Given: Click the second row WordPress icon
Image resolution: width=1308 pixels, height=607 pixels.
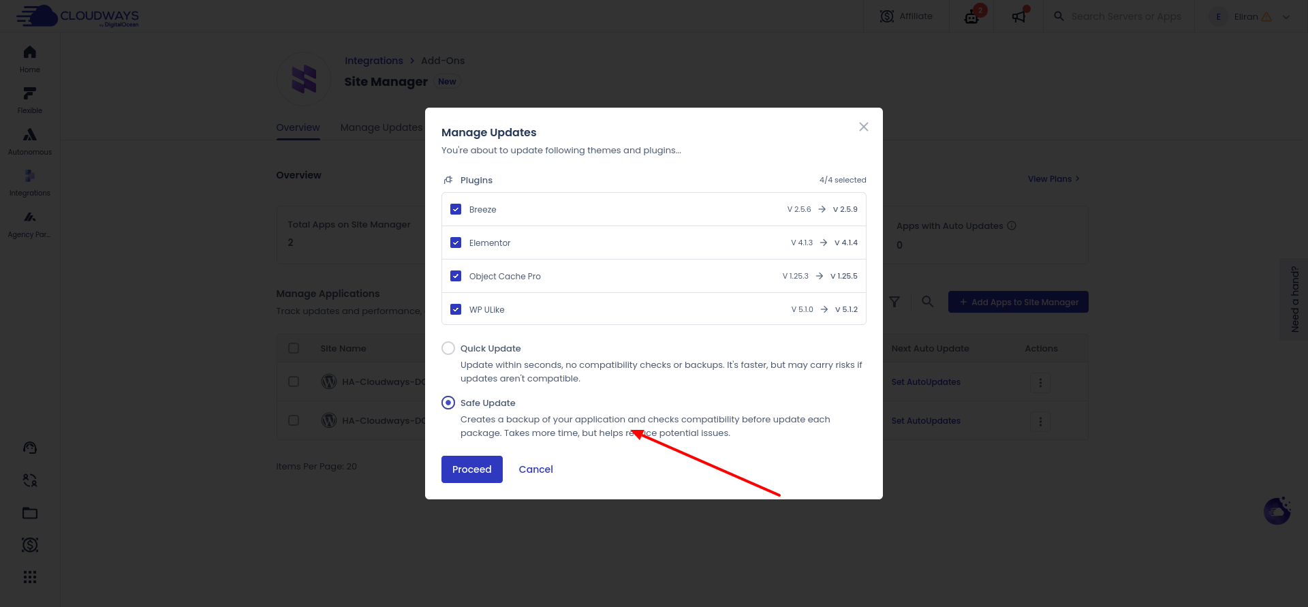Looking at the screenshot, I should click(329, 420).
